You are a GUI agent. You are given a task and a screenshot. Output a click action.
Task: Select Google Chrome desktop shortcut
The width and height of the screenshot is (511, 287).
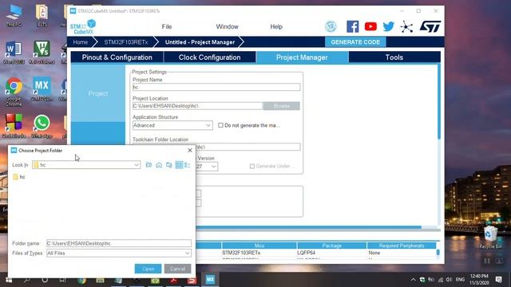[14, 92]
